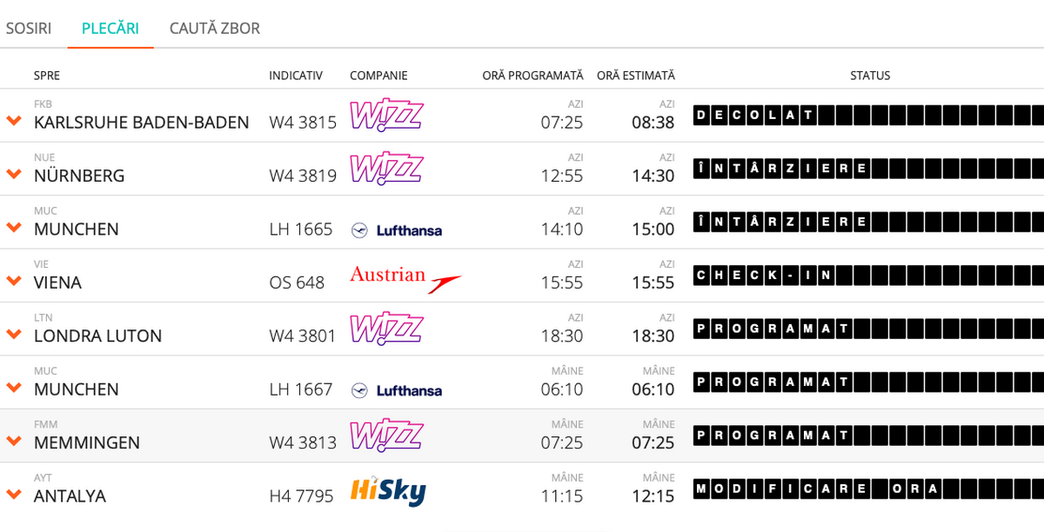The height and width of the screenshot is (532, 1044).
Task: Click the Wizz logo on Nürnberg row
Action: coord(386,169)
